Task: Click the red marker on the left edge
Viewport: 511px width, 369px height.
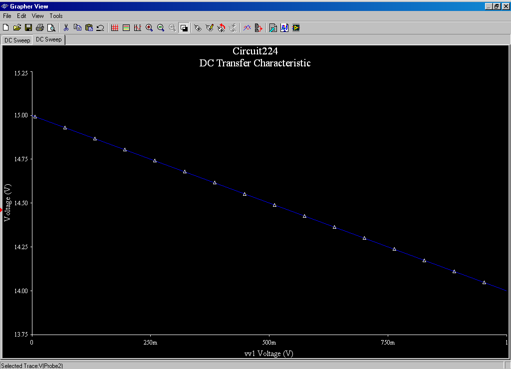Action: [1, 210]
